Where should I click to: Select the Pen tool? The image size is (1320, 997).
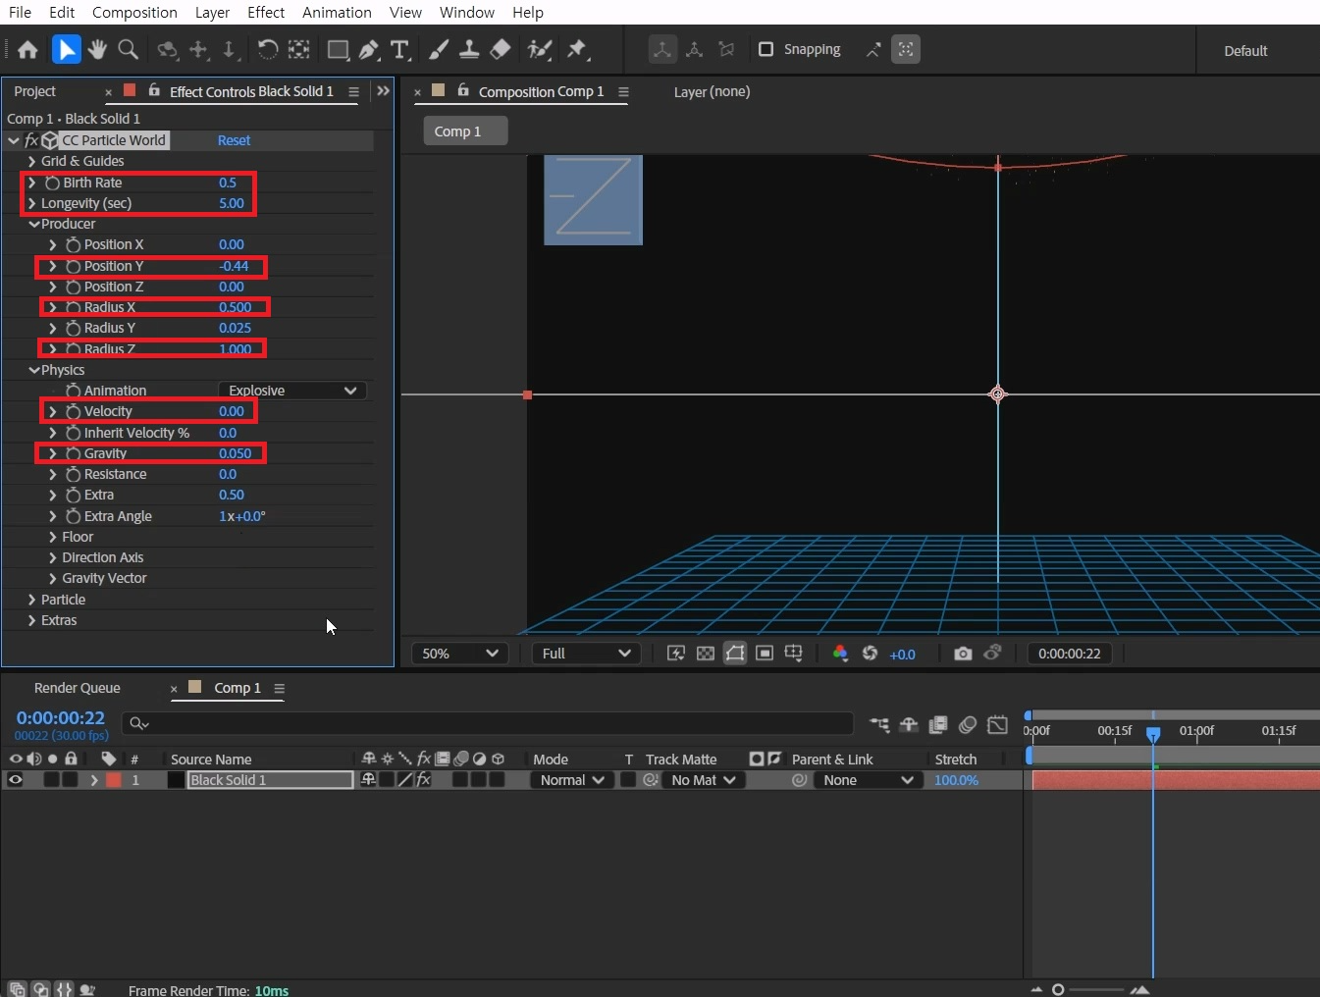click(x=369, y=49)
